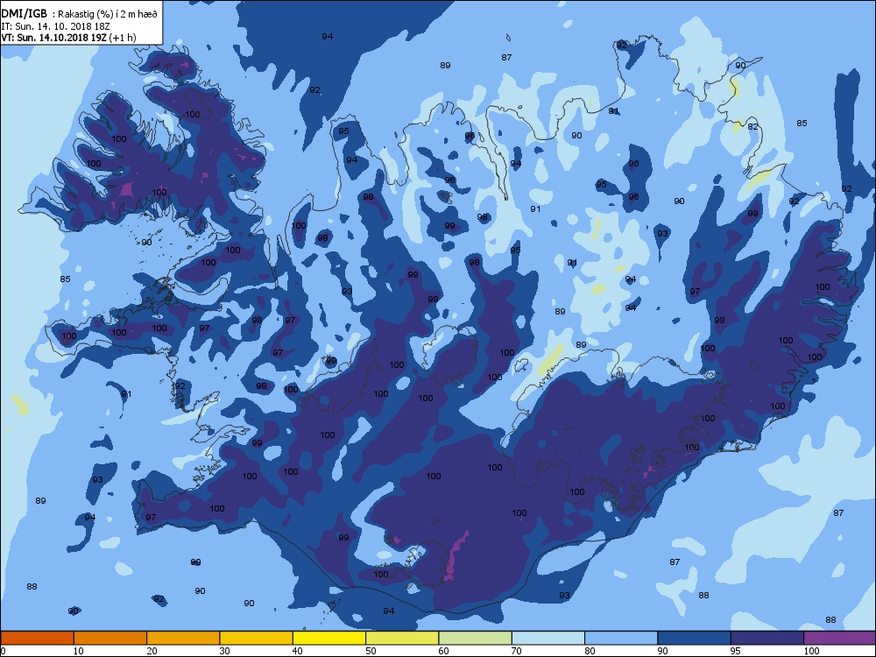
Task: Click the 95–100 dark navy legend swatch
Action: tap(767, 638)
